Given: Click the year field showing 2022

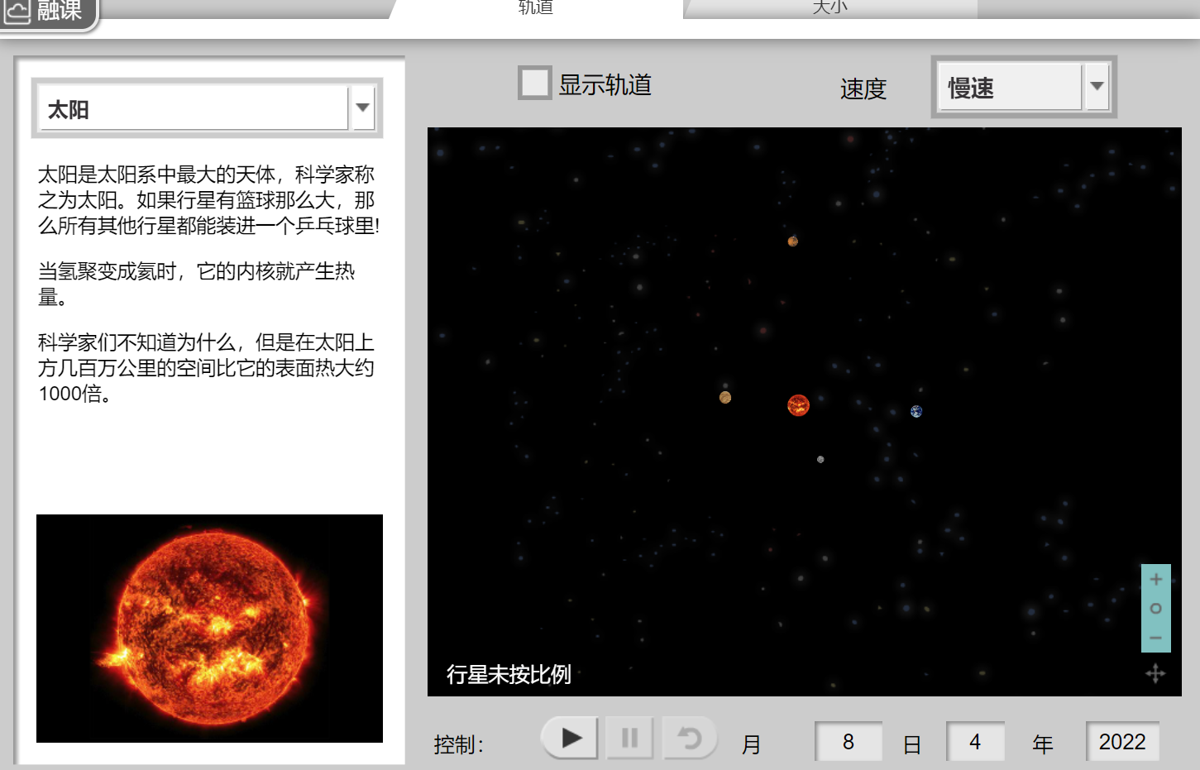Looking at the screenshot, I should click(1123, 742).
